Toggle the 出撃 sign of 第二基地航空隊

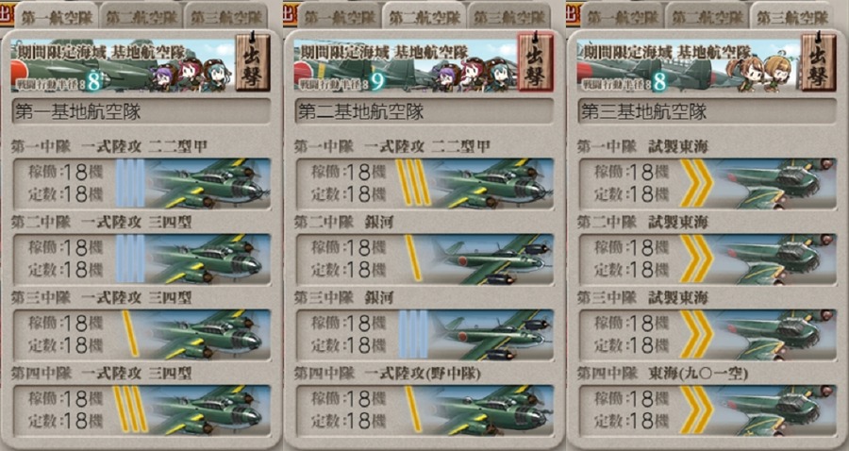(536, 62)
